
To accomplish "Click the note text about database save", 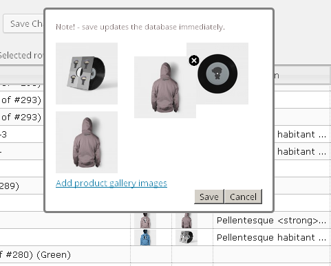I will [140, 27].
